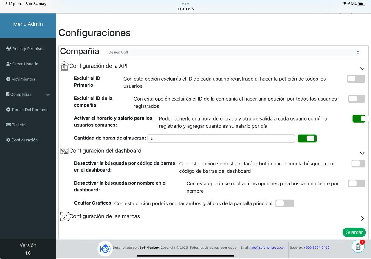The width and height of the screenshot is (371, 259).
Task: Click the Compañía label text
Action: [79, 51]
